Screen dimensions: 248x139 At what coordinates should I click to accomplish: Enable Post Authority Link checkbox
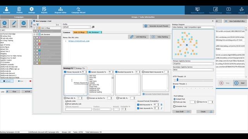pos(66,104)
